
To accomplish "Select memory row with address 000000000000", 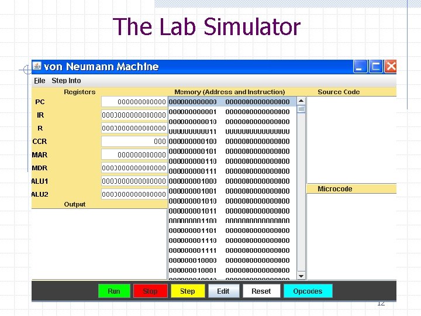I will (x=233, y=102).
